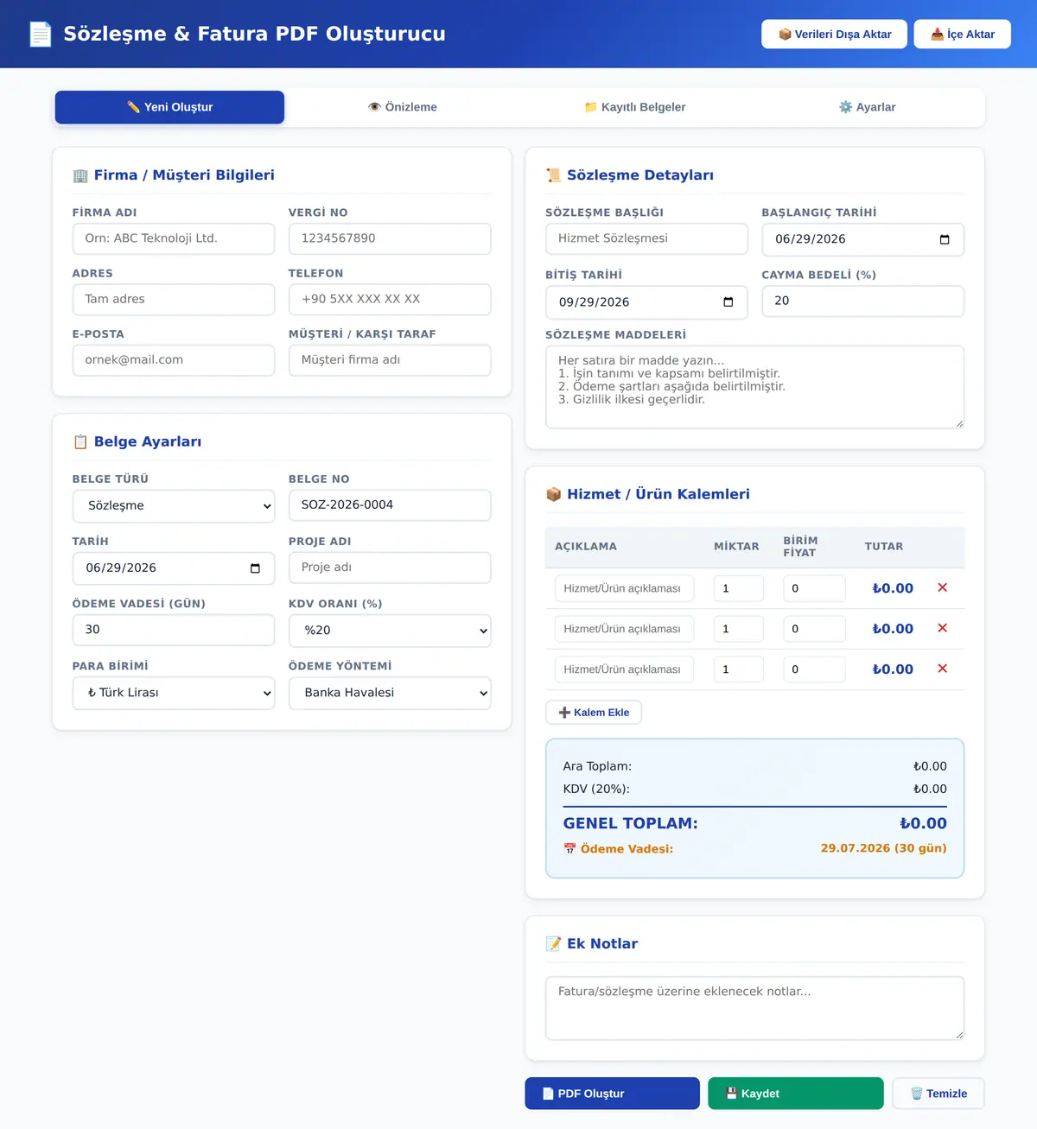Click the document logo icon in header
Viewport: 1037px width, 1129px height.
tap(41, 34)
